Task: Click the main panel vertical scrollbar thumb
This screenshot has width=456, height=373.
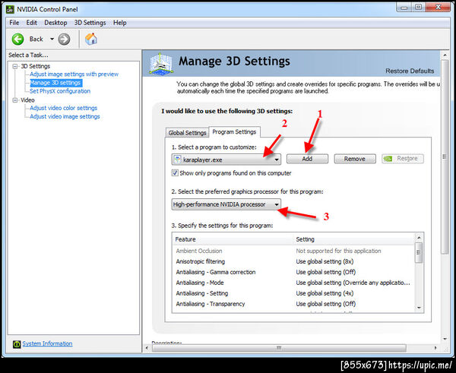Action: [445, 157]
